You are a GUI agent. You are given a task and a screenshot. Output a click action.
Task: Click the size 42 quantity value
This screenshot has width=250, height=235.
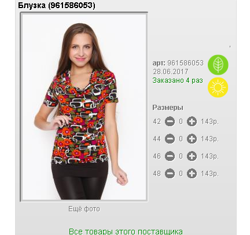[x=181, y=122]
